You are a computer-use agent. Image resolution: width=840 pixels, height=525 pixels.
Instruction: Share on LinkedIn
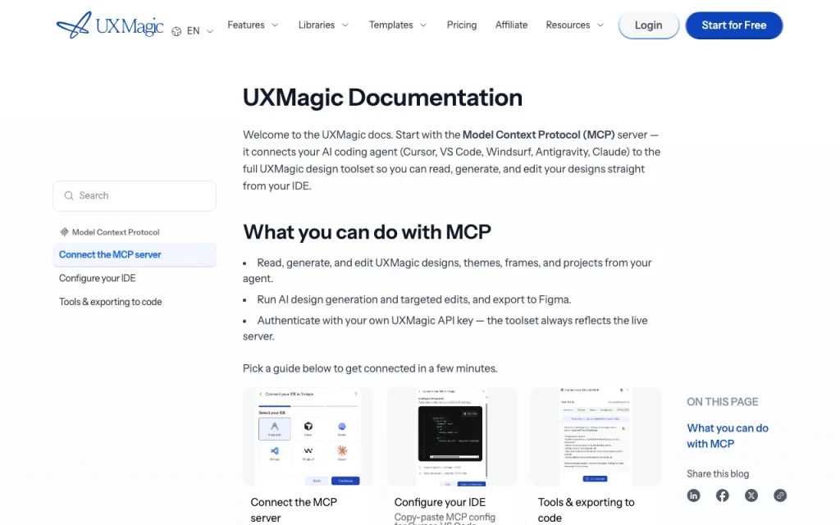tap(693, 495)
